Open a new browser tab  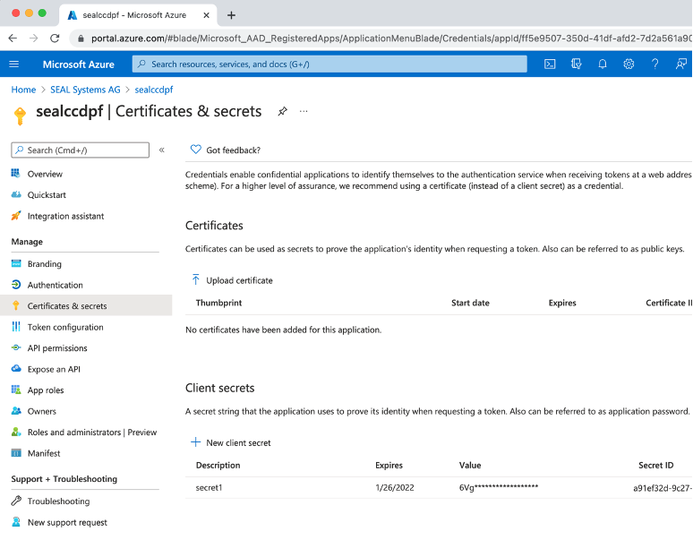point(231,15)
